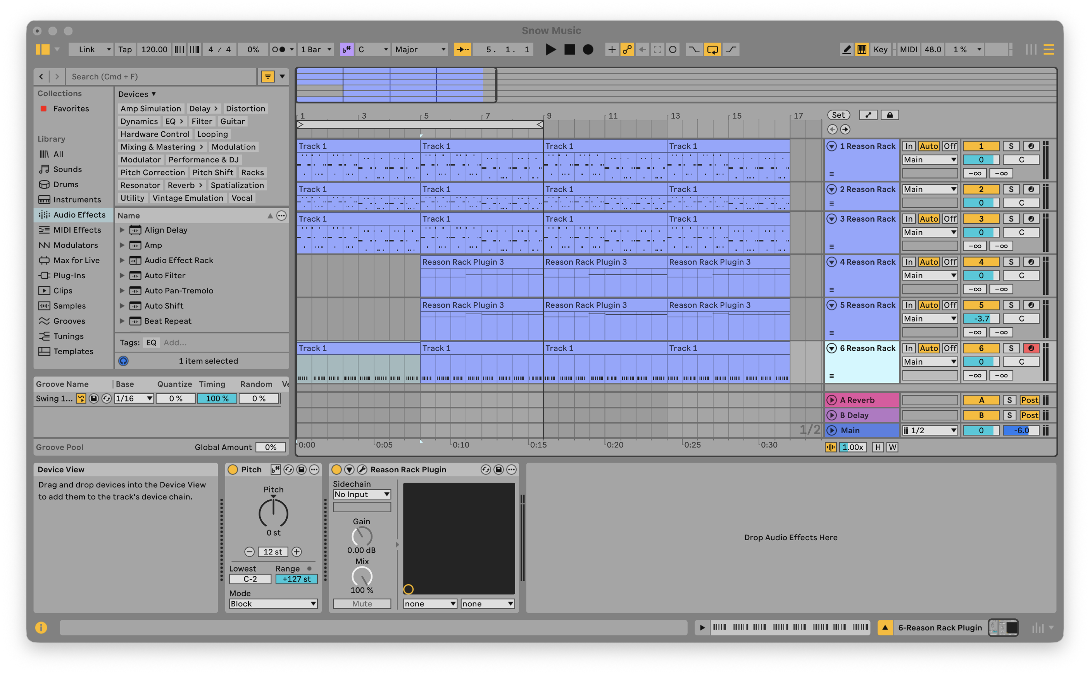Toggle the Arrangement Loop switch
Viewport: 1090px width, 675px height.
coord(712,50)
